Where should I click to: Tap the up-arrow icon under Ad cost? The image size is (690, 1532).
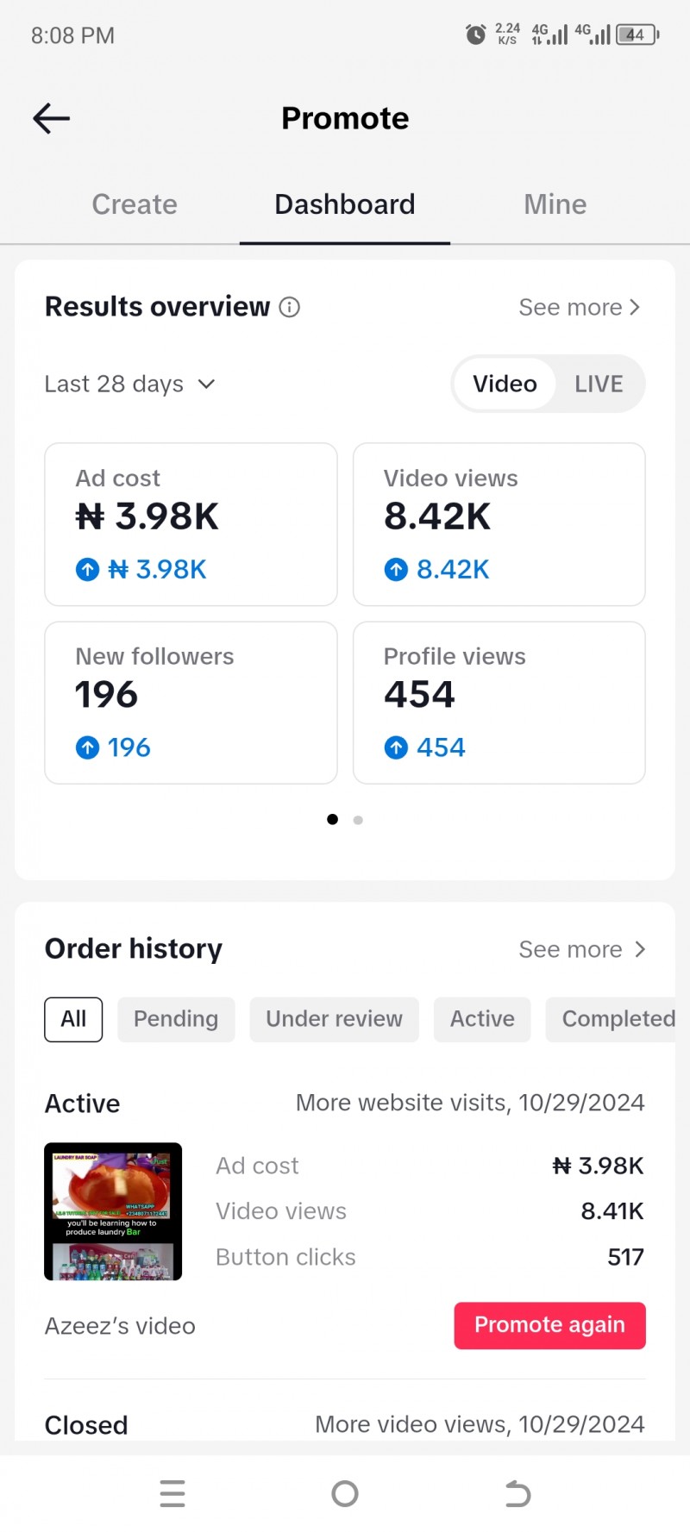[88, 569]
